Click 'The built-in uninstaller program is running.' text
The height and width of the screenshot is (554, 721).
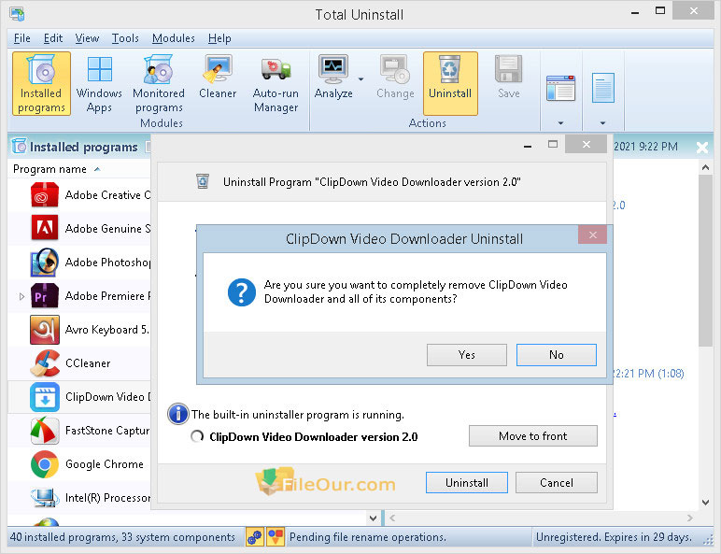(298, 415)
